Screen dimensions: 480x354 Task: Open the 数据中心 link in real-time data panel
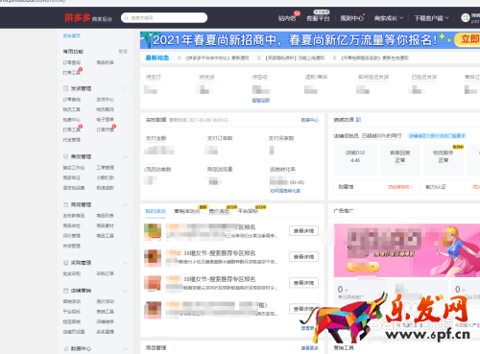pyautogui.click(x=310, y=120)
